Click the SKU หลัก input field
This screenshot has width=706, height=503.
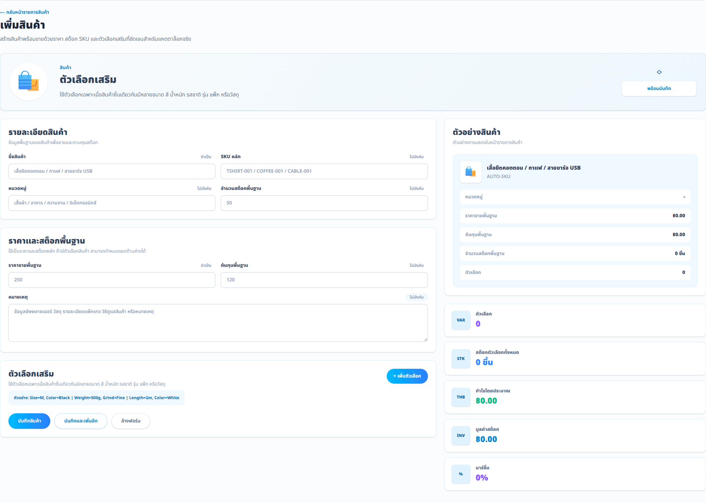click(x=324, y=171)
